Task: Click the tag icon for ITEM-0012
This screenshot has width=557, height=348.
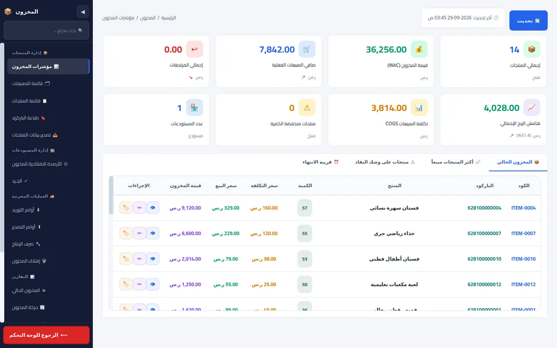Action: [x=126, y=284]
